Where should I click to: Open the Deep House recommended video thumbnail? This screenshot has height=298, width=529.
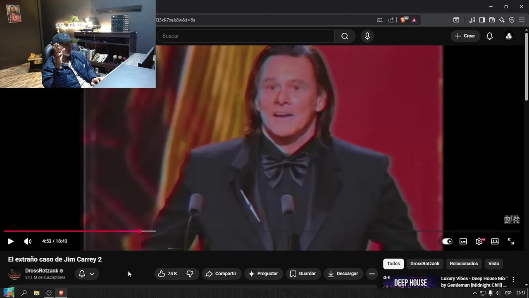coord(410,281)
